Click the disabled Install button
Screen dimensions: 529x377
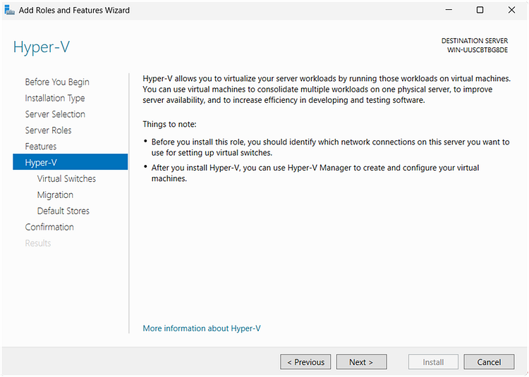[433, 362]
